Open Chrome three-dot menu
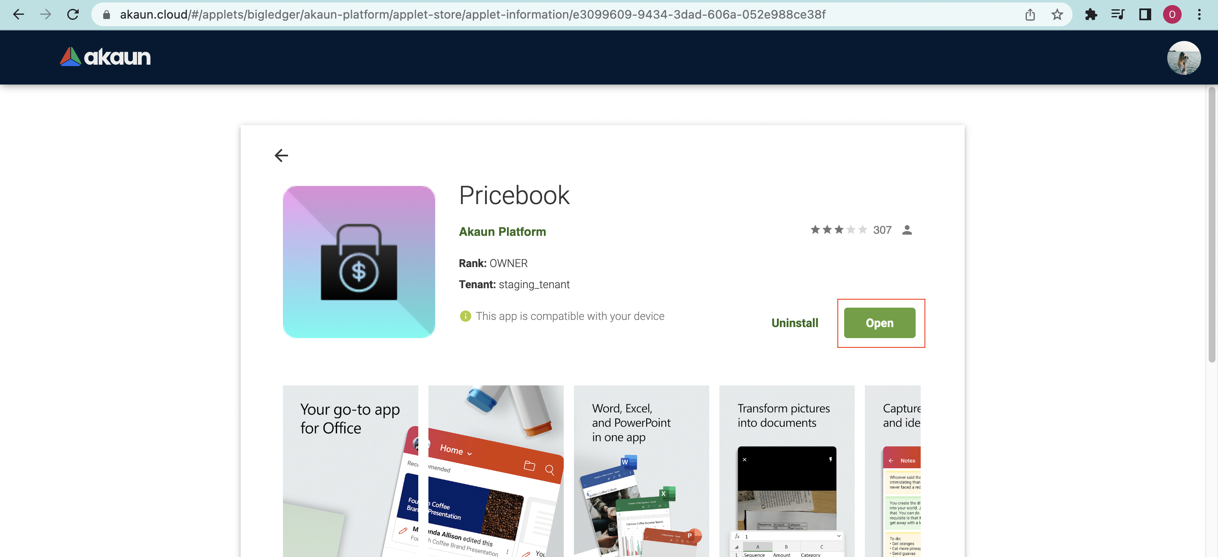1218x557 pixels. tap(1199, 15)
